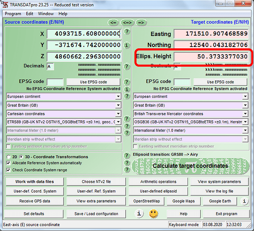Viewport: 254px width, 231px height.
Task: Open help icon beside Check Coordinate System range
Action: tap(127, 170)
